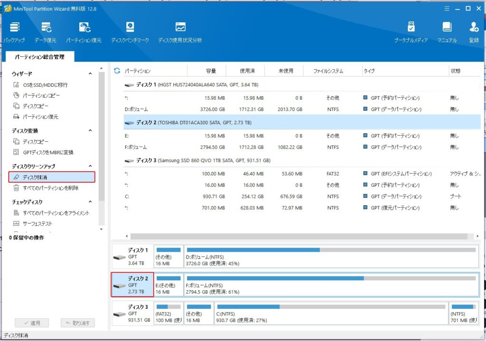Viewport: 486px width, 341px height.
Task: Select the パーティション総合管理 tab
Action: (39, 57)
